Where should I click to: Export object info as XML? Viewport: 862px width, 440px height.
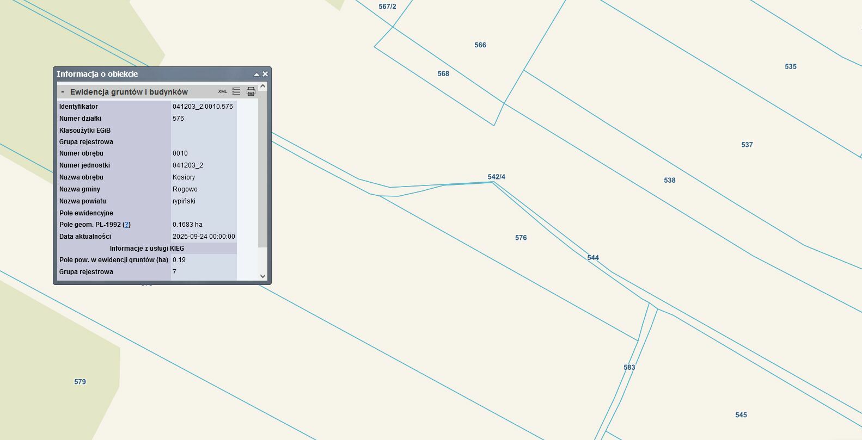click(223, 91)
